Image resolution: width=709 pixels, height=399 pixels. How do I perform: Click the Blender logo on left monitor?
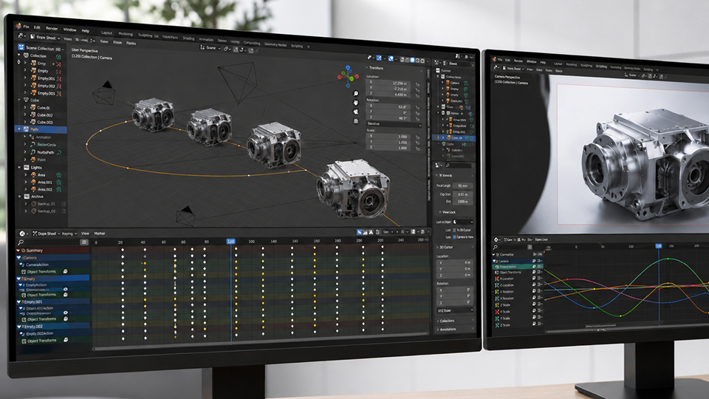(18, 26)
